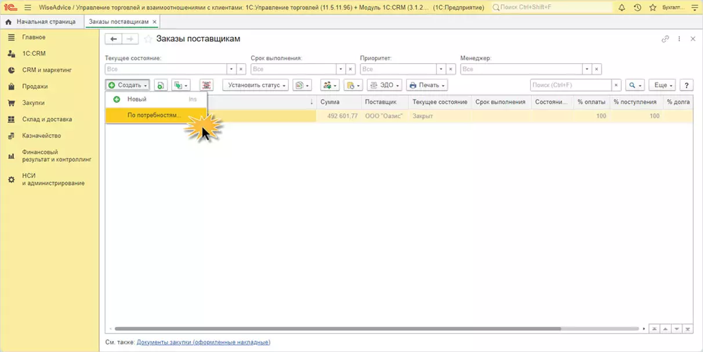Click the barcode scan toolbar icon

tap(206, 85)
